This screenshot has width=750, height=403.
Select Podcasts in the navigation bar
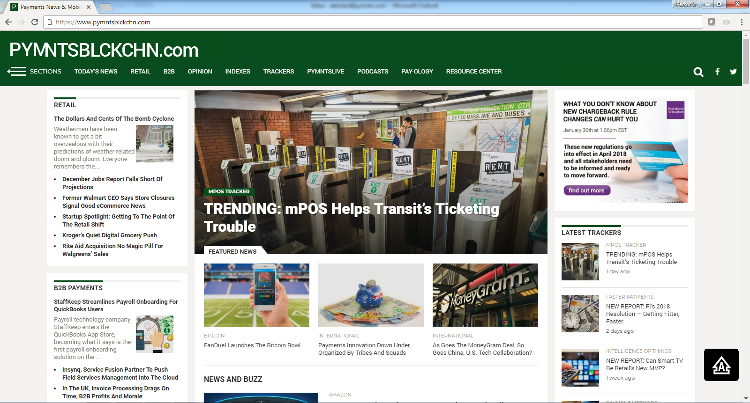[373, 72]
